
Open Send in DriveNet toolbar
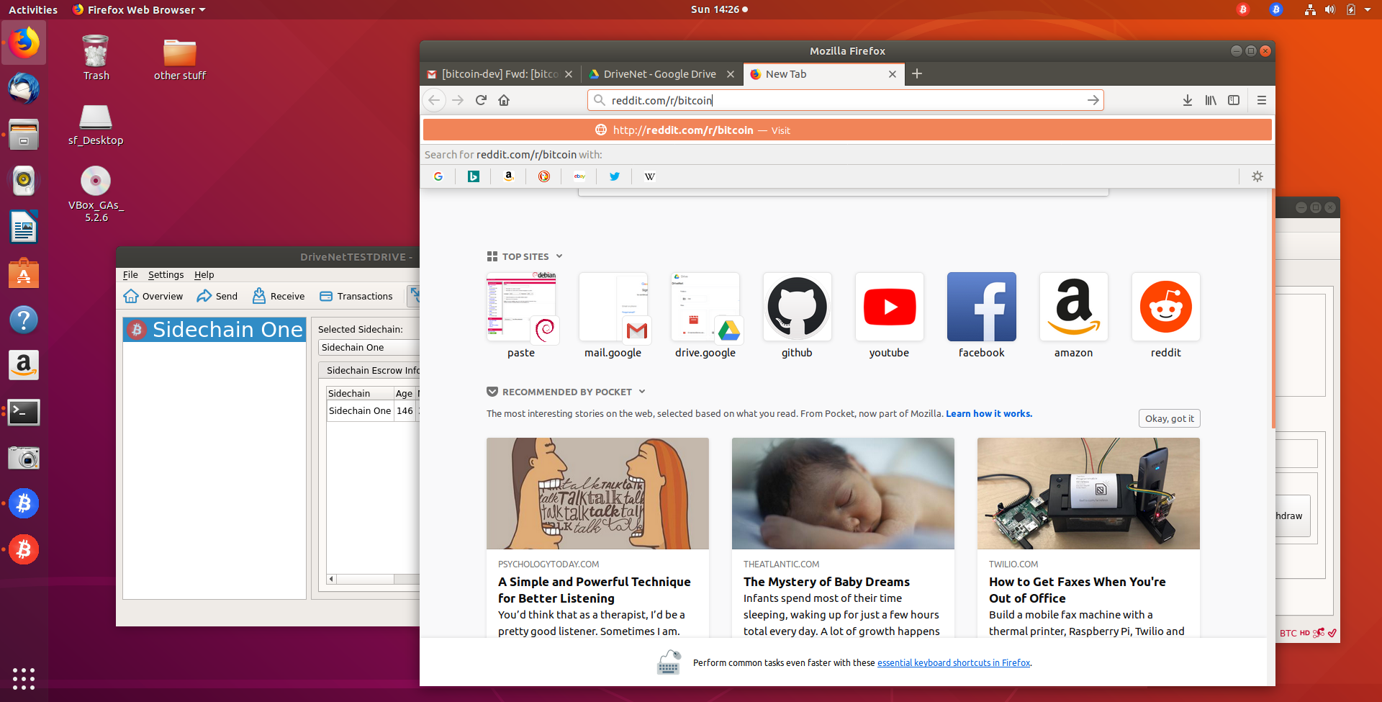pyautogui.click(x=217, y=296)
